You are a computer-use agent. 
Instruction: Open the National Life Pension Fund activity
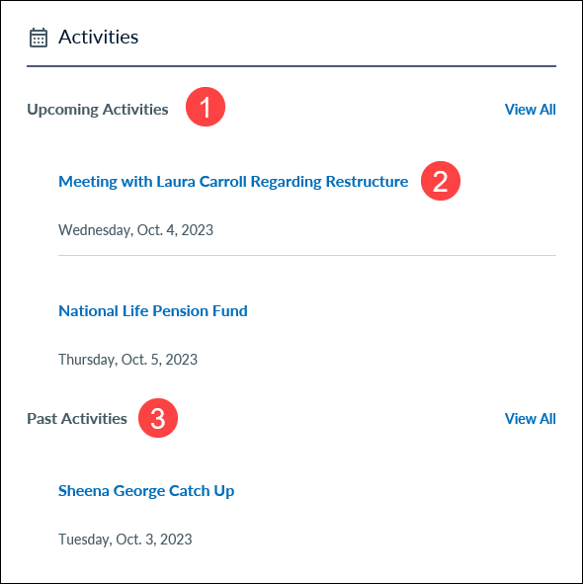pyautogui.click(x=153, y=311)
